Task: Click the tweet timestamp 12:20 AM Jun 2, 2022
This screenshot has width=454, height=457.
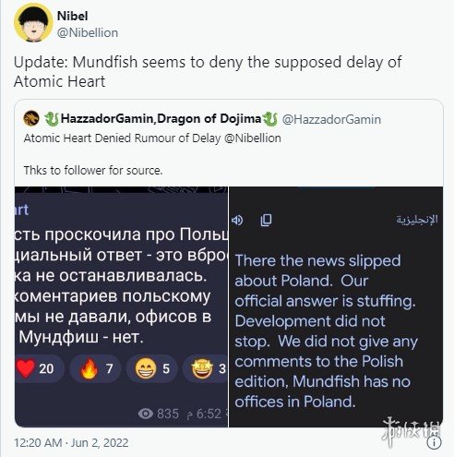Action: point(71,443)
